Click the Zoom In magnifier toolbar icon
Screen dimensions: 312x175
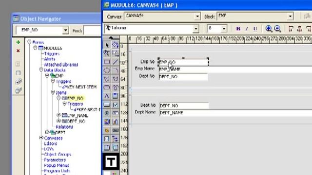[269, 29]
